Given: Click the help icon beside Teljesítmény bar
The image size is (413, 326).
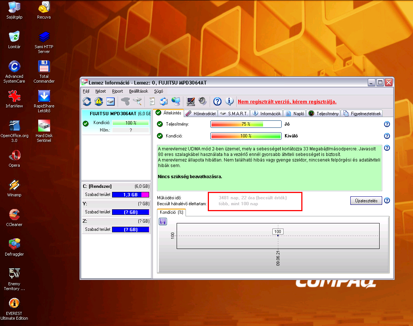Looking at the screenshot, I should click(387, 124).
